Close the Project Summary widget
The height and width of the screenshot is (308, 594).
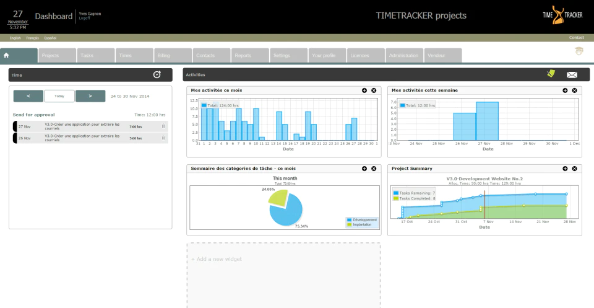point(575,169)
